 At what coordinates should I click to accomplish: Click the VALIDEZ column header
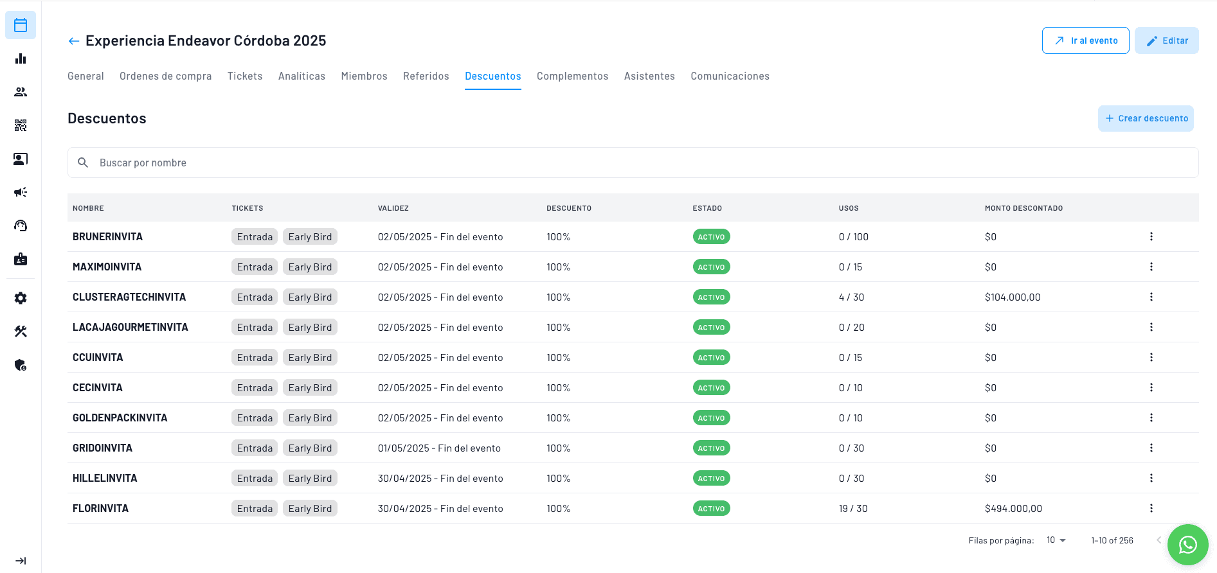point(393,208)
